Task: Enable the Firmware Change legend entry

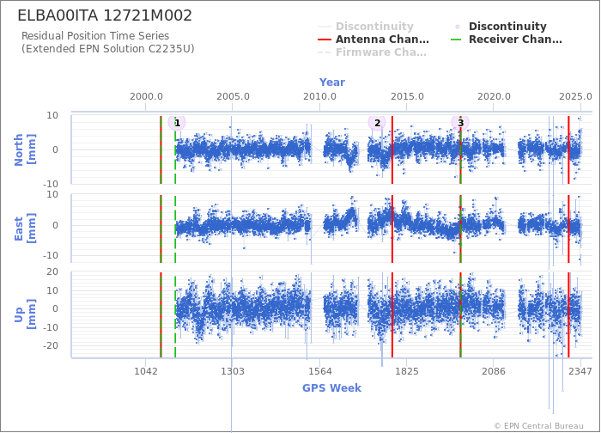Action: click(372, 52)
